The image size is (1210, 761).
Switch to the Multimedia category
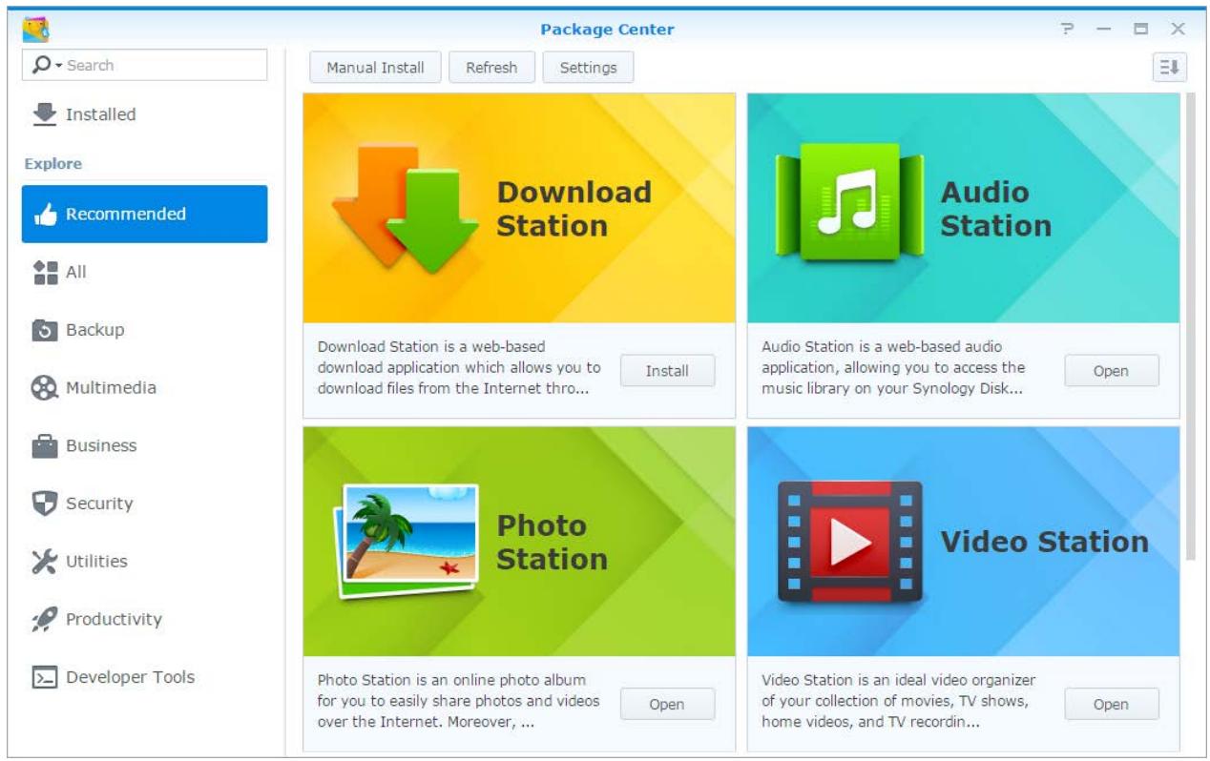point(145,388)
